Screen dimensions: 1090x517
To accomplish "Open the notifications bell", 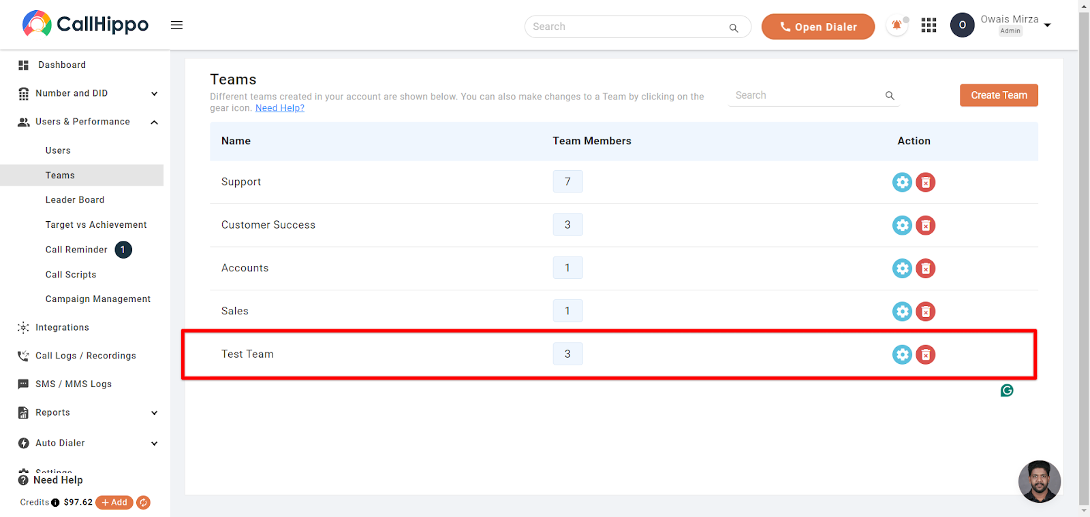I will (897, 26).
